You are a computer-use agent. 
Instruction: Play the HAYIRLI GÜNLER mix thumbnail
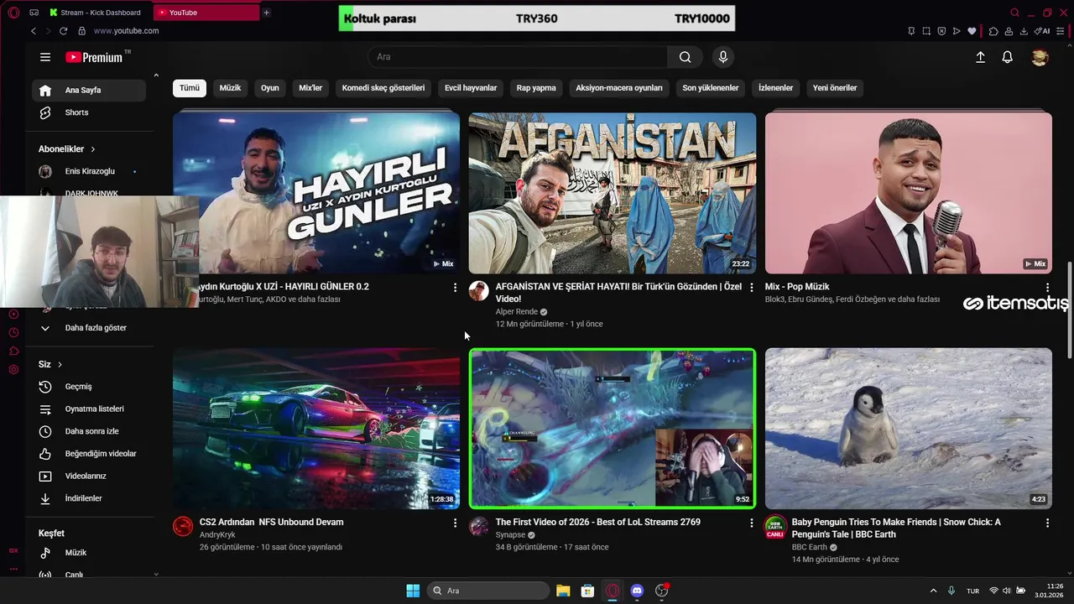click(x=316, y=193)
